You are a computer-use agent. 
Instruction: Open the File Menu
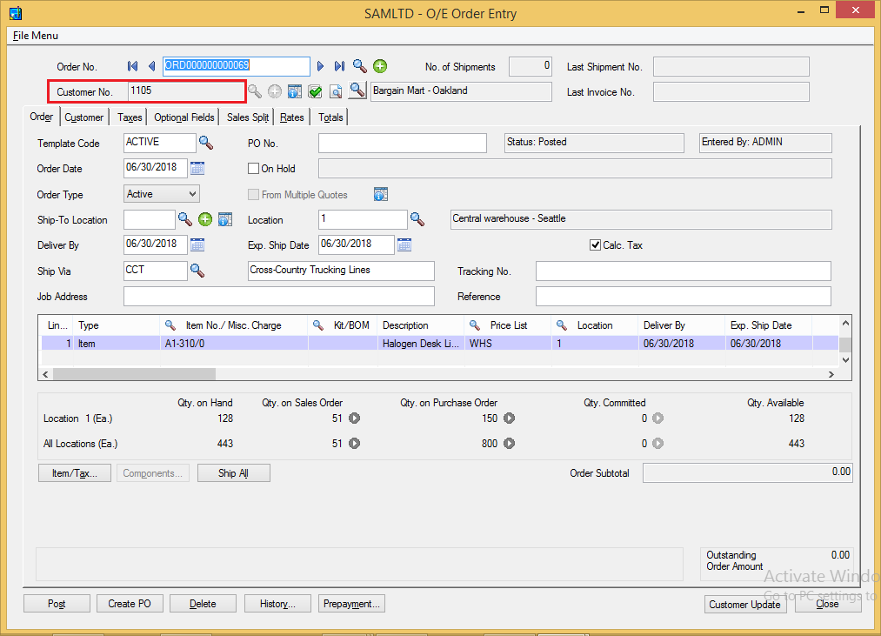(x=36, y=36)
